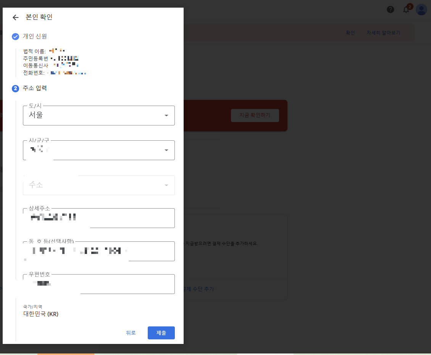Open the 도/시 dropdown showing 서울
Screen dimensions: 431x355
(98, 115)
